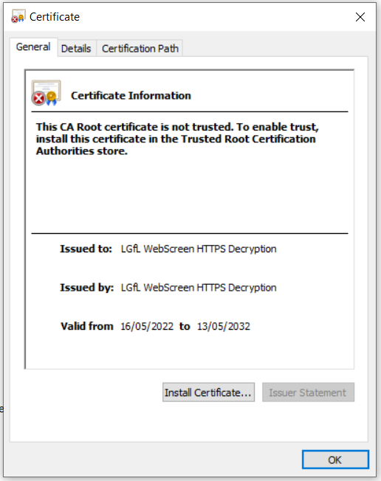Click the 'Issued by:' label
Image resolution: width=381 pixels, height=481 pixels.
pos(87,288)
